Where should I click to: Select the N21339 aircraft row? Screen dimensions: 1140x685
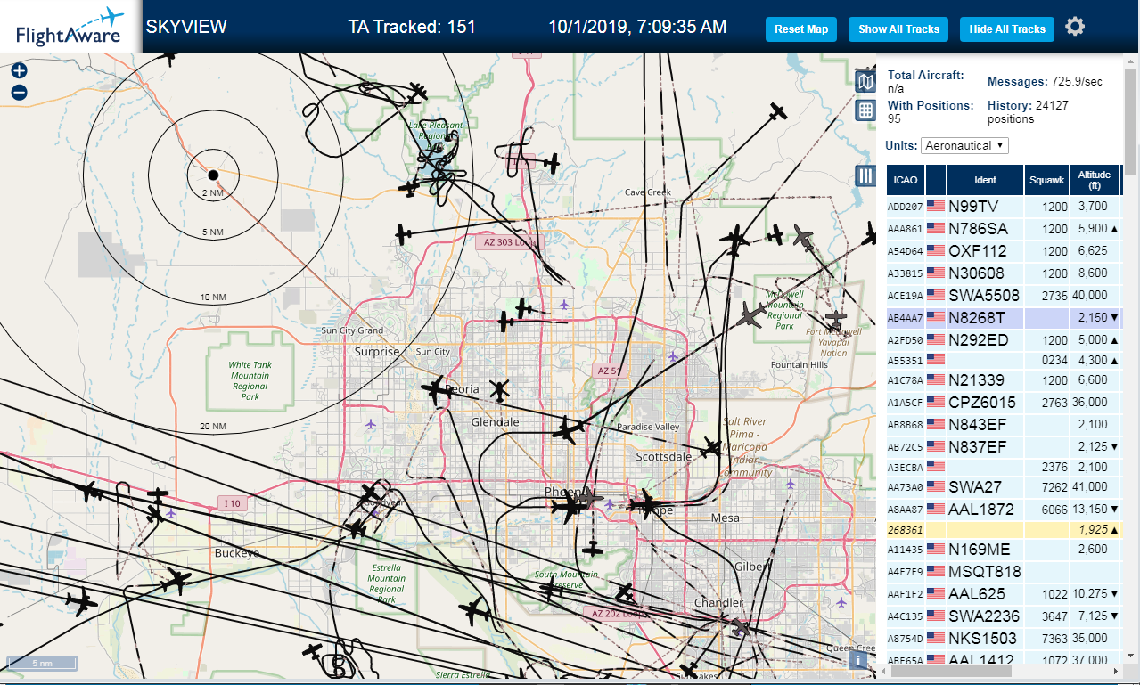(1005, 380)
